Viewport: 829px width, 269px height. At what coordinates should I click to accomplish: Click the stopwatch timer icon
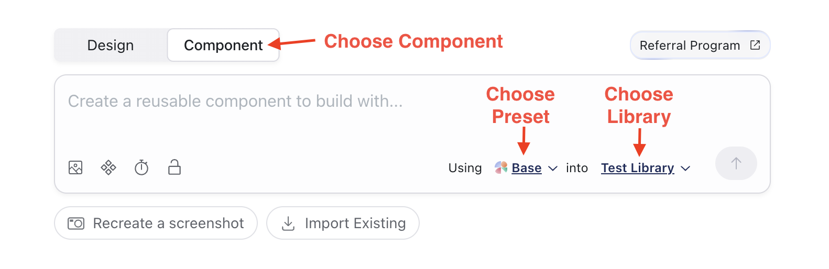(x=141, y=167)
